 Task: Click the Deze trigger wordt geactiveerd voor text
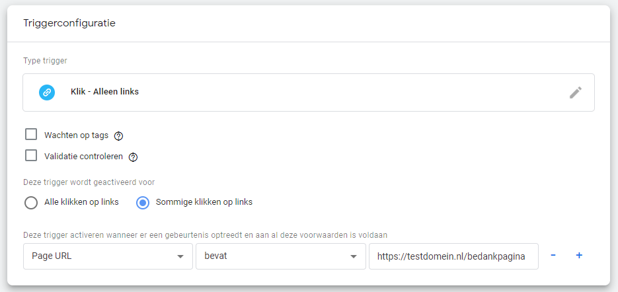pyautogui.click(x=89, y=182)
